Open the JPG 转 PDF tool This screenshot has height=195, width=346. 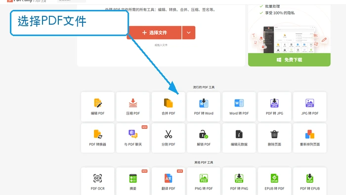(310, 107)
